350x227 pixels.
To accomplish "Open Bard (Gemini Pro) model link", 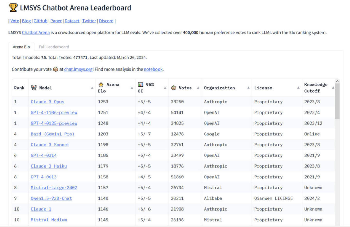I will [x=52, y=134].
